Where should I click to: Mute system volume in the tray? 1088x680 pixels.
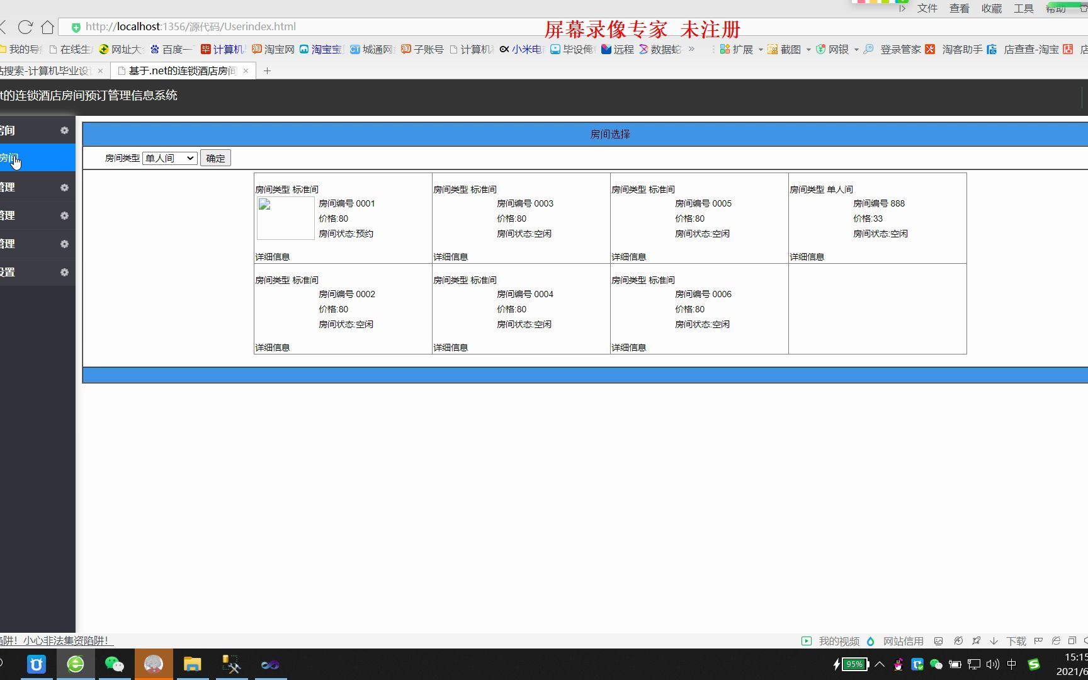[993, 664]
